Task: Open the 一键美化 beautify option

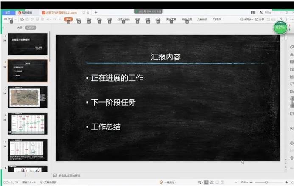Action: click(169, 182)
